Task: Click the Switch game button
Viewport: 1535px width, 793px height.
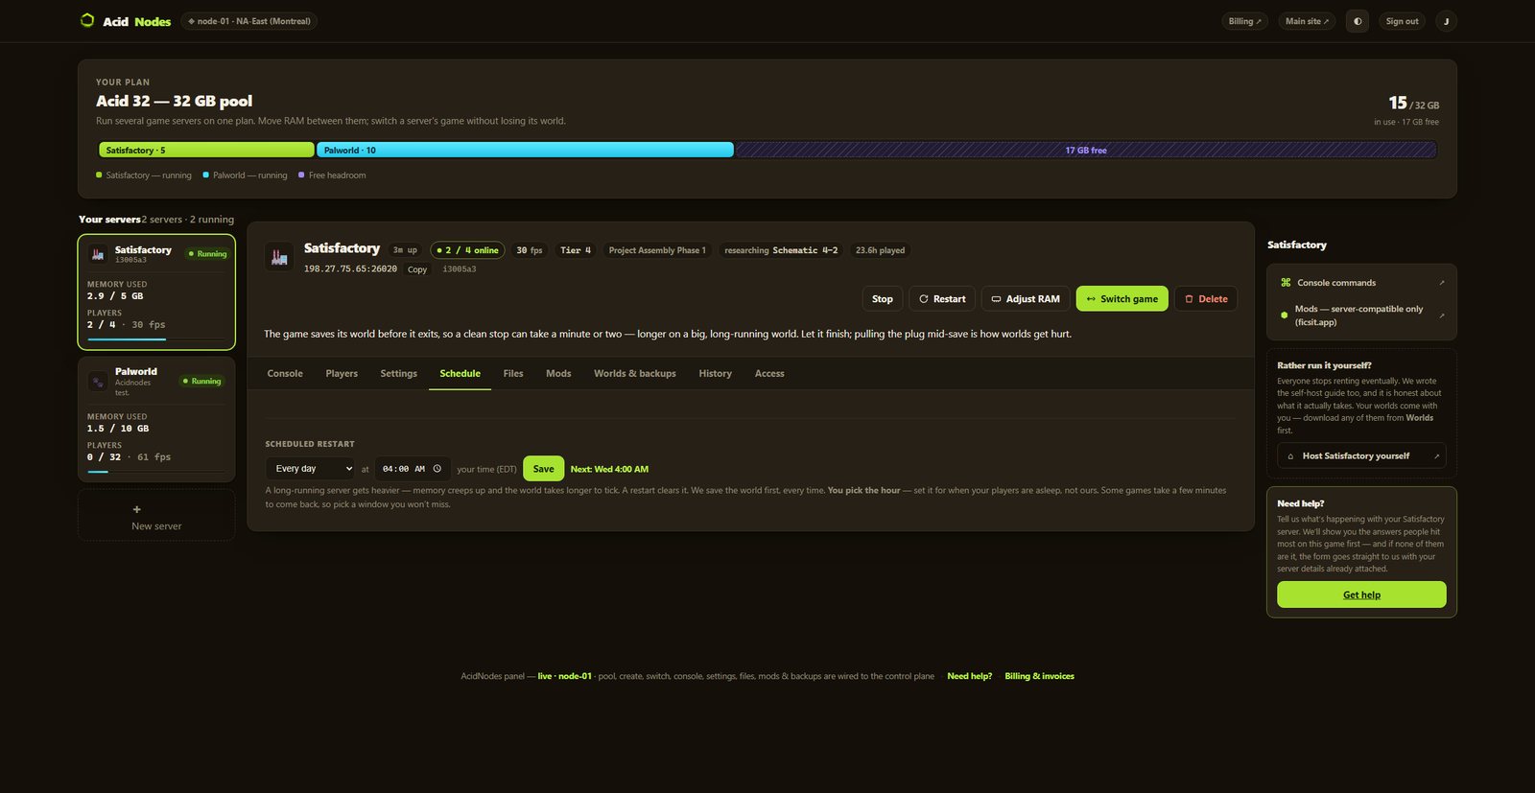Action: [1122, 299]
